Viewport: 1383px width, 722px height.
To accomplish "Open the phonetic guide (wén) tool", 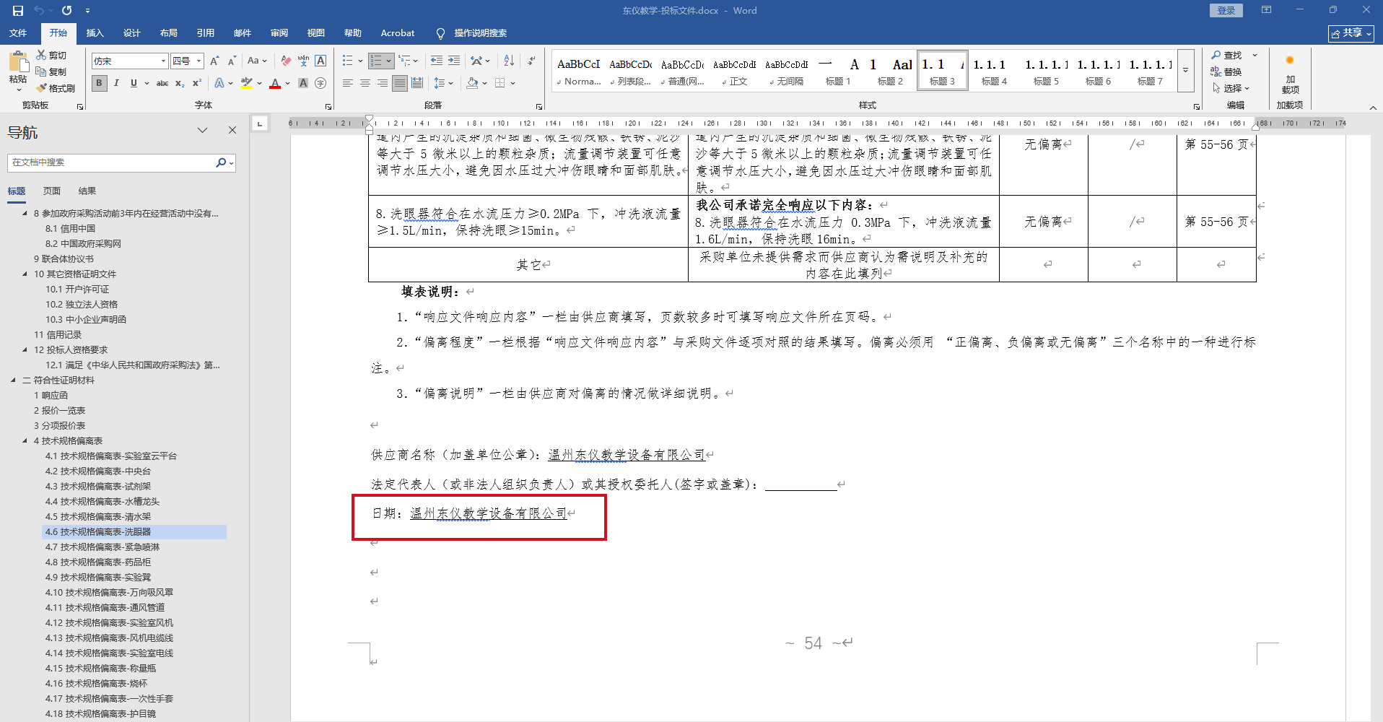I will (x=303, y=61).
